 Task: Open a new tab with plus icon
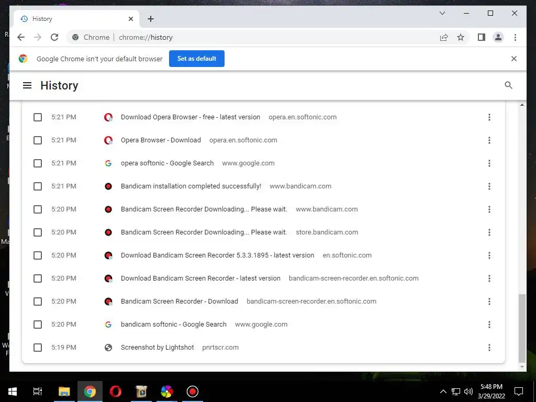[151, 19]
